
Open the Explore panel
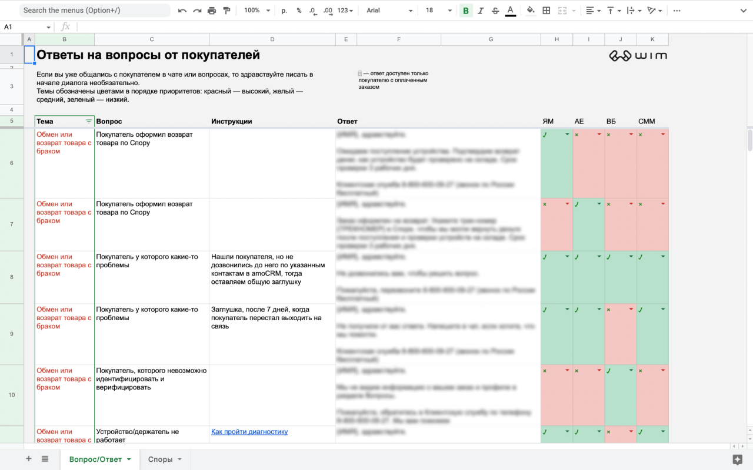click(737, 459)
